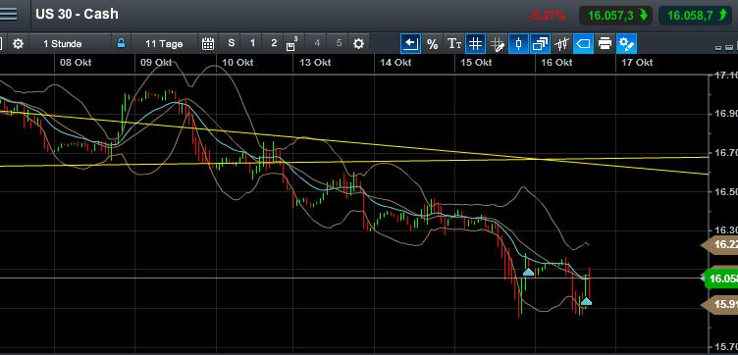Screen dimensions: 738x355
Task: Toggle the grid lines button
Action: [x=475, y=44]
